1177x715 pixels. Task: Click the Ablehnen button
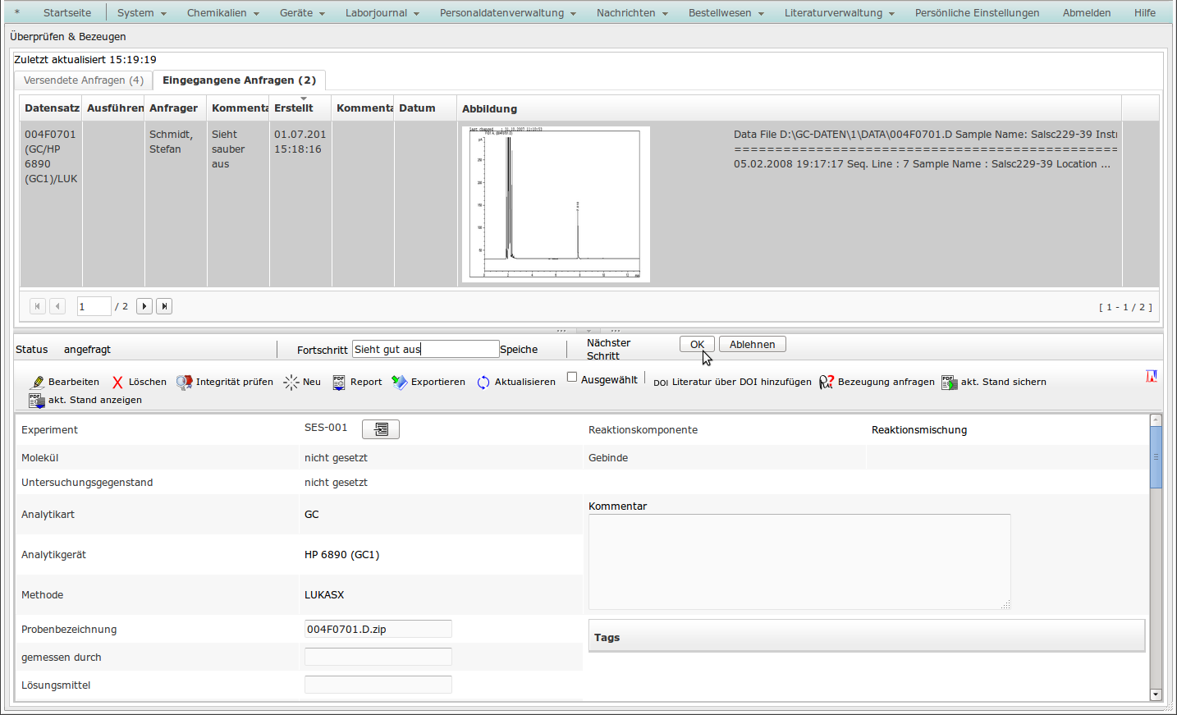752,345
